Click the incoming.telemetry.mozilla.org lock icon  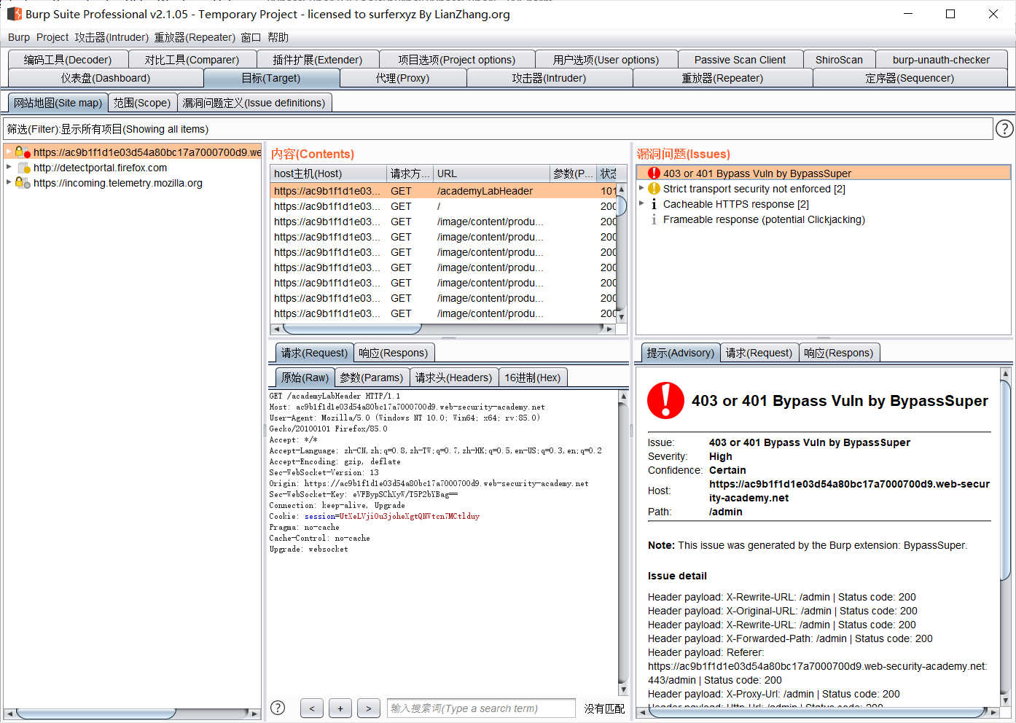[x=23, y=183]
